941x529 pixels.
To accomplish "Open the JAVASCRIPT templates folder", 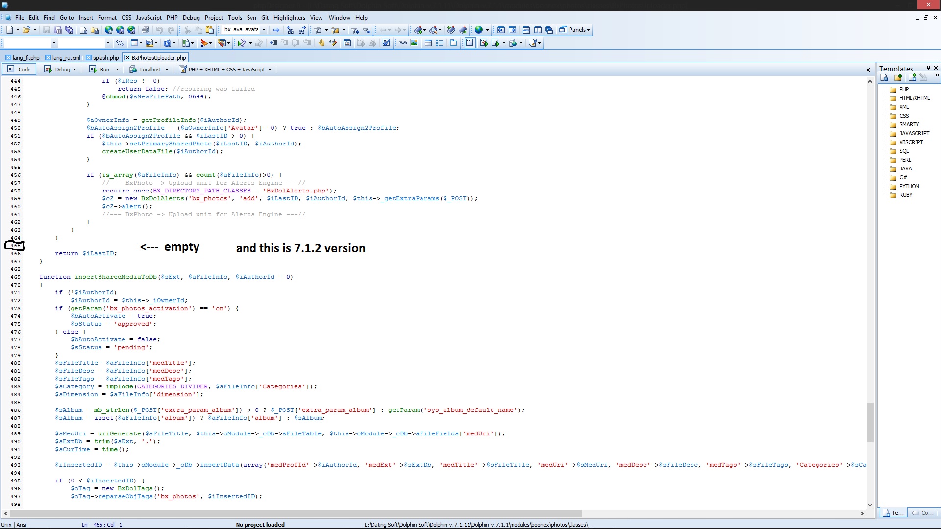I will pos(914,133).
